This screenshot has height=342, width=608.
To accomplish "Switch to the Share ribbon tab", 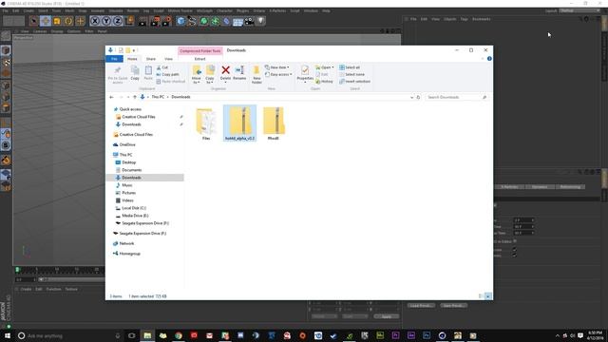I will pos(151,59).
